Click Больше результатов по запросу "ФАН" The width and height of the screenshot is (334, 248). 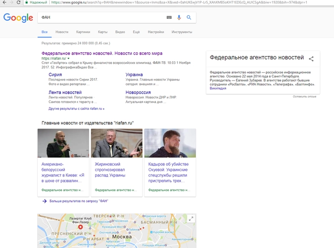pyautogui.click(x=79, y=201)
